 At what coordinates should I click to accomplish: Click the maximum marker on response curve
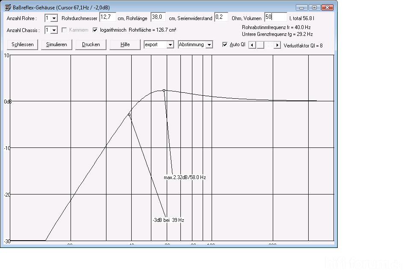tap(164, 90)
